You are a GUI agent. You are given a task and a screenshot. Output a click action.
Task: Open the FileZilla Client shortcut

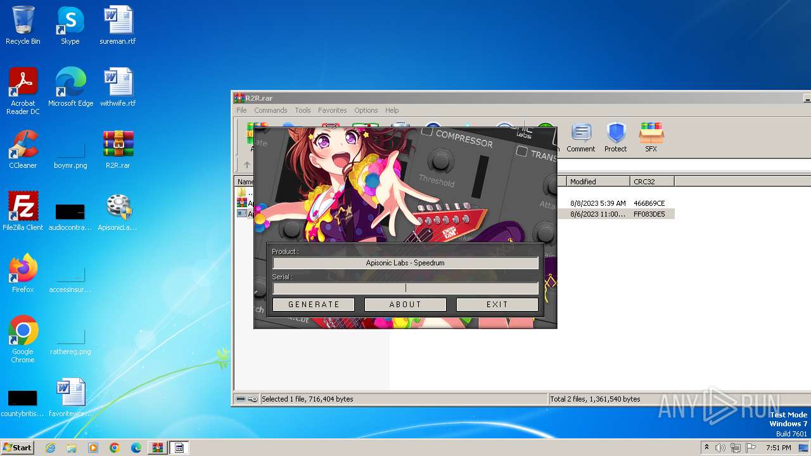click(x=23, y=212)
